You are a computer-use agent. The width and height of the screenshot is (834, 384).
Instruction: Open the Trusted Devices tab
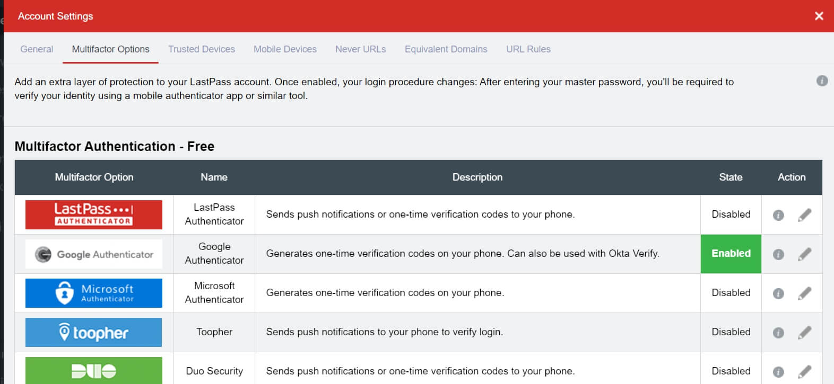(x=202, y=49)
